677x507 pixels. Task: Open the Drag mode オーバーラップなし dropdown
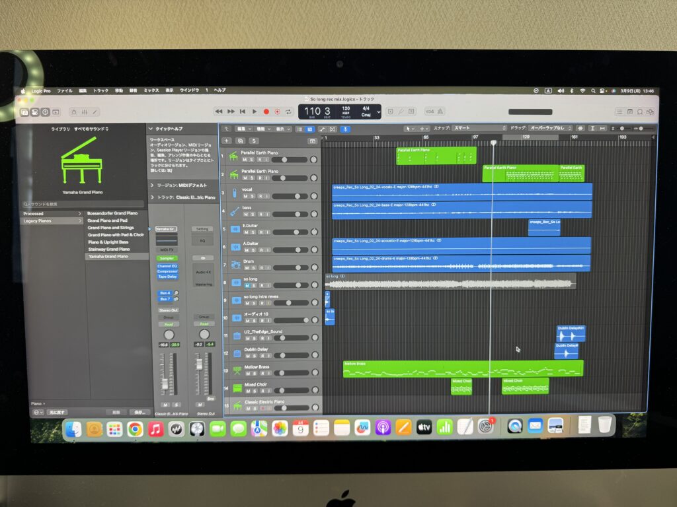pyautogui.click(x=551, y=128)
